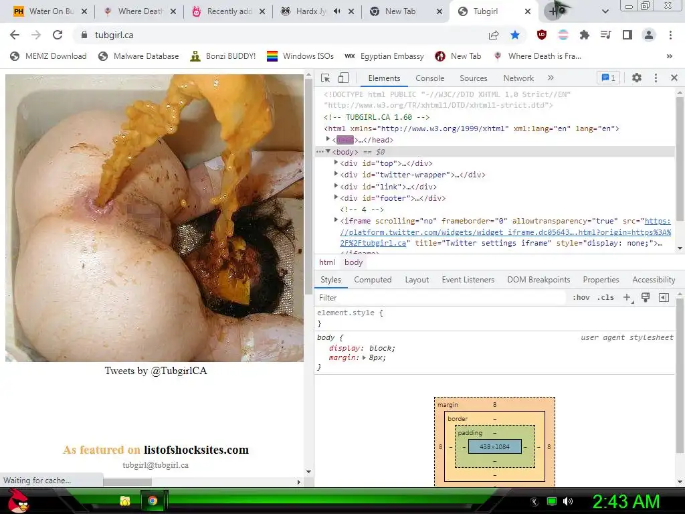This screenshot has width=685, height=514.
Task: Toggle the DevTools device toolbar
Action: tap(343, 78)
